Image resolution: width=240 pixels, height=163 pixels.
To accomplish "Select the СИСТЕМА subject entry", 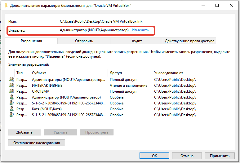I will (x=41, y=91).
